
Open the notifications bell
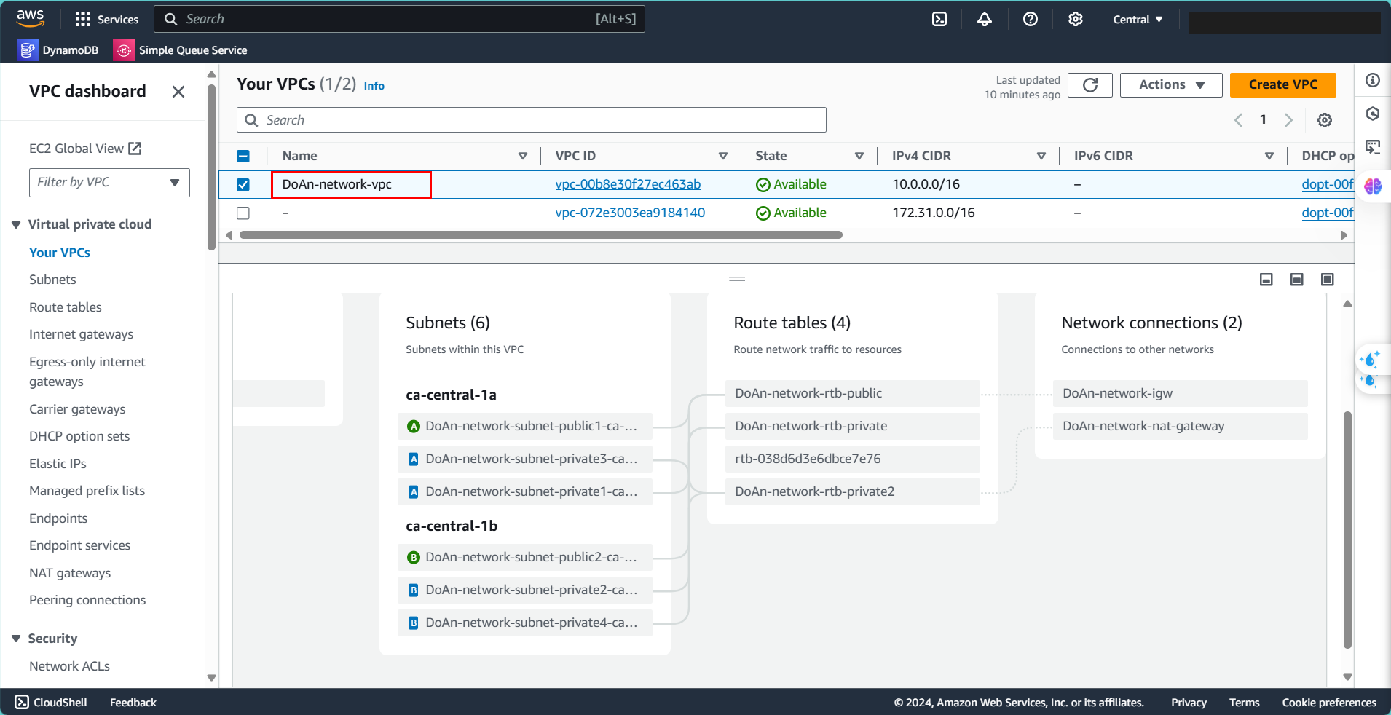click(x=985, y=19)
